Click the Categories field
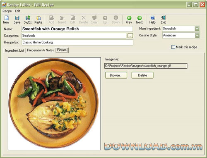The width and height of the screenshot is (207, 158). coord(74,36)
